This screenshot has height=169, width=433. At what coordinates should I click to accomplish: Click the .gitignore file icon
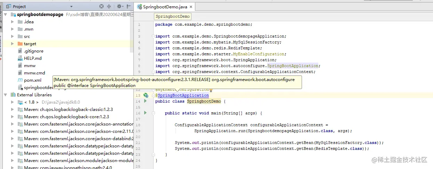coord(20,51)
